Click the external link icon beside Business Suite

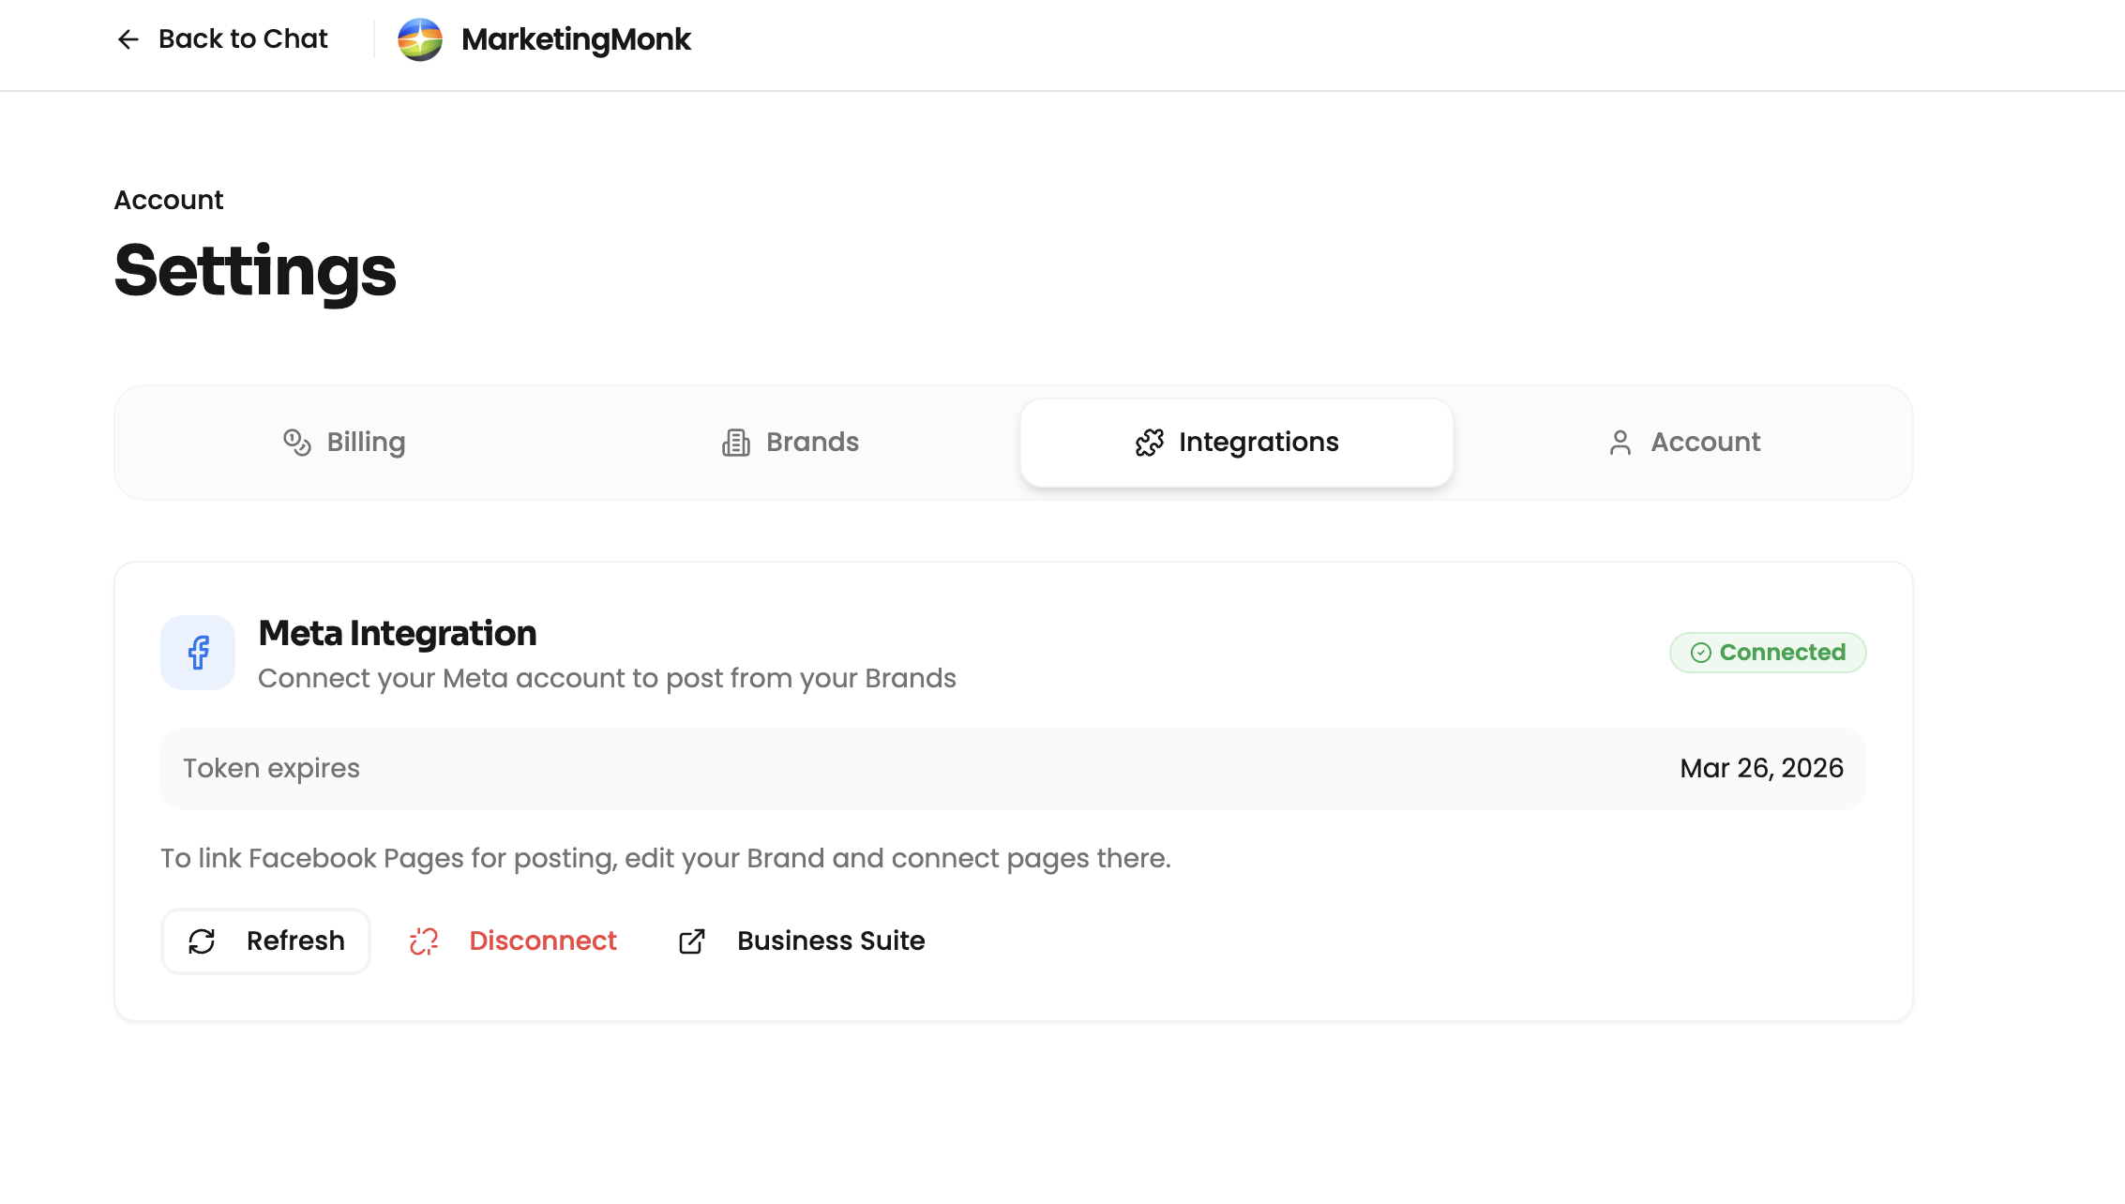click(x=691, y=941)
